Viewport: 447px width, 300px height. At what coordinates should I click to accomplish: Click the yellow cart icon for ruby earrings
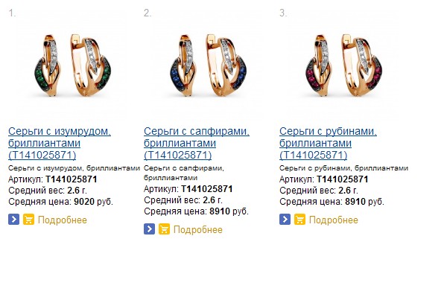click(x=299, y=220)
